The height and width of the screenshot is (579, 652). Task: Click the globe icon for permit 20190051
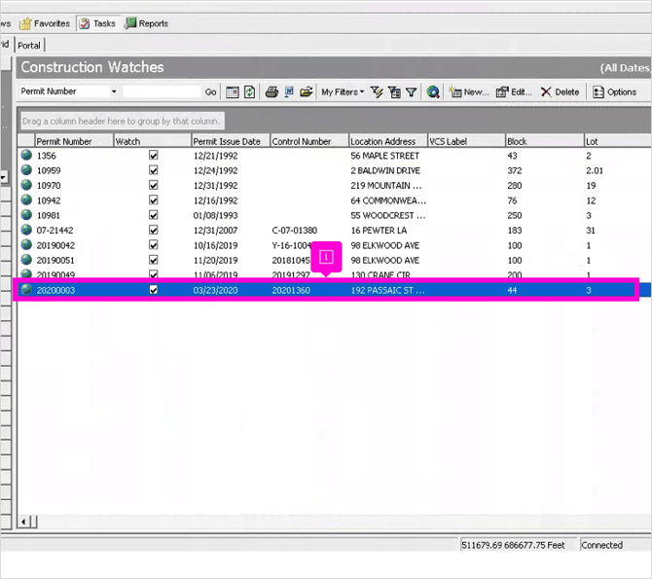click(26, 260)
